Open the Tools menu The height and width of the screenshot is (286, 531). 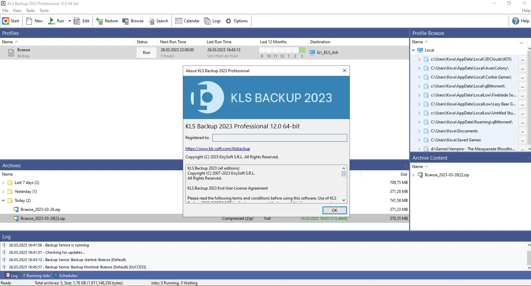[44, 11]
